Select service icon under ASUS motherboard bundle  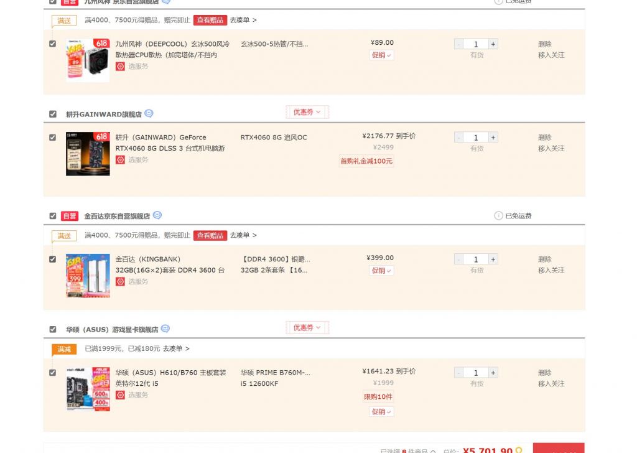[120, 395]
